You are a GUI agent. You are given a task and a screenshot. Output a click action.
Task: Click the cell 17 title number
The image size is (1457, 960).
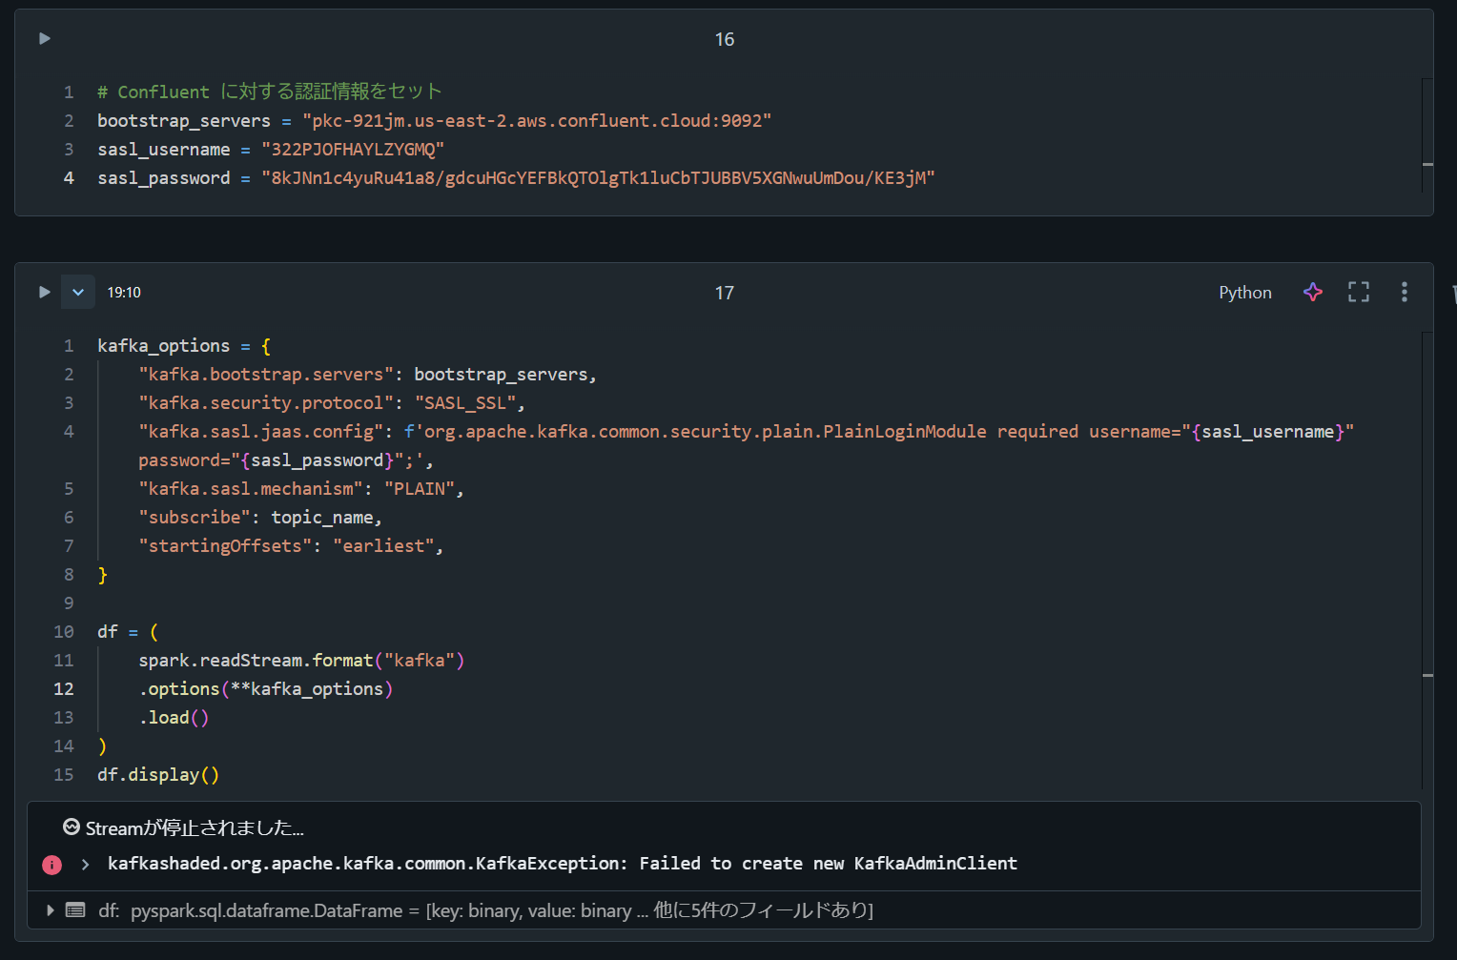click(725, 293)
